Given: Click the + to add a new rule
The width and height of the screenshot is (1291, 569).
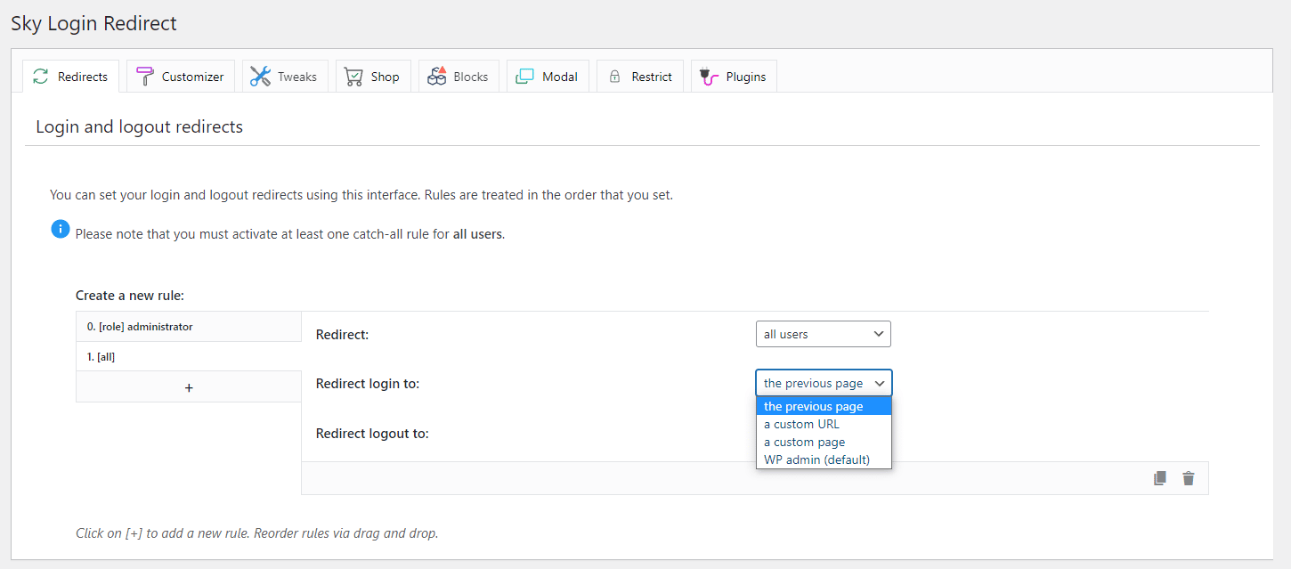Looking at the screenshot, I should (x=188, y=386).
